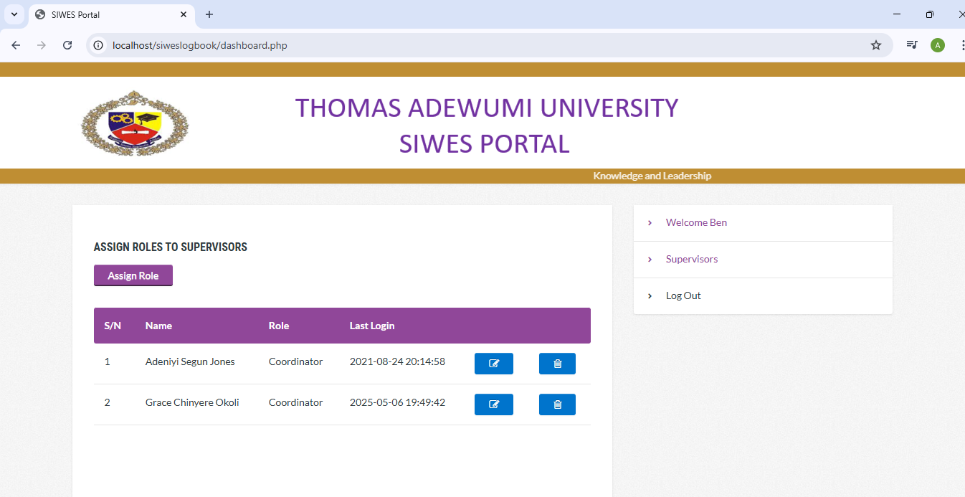Image resolution: width=965 pixels, height=497 pixels.
Task: Expand the Welcome Ben chevron
Action: point(650,223)
